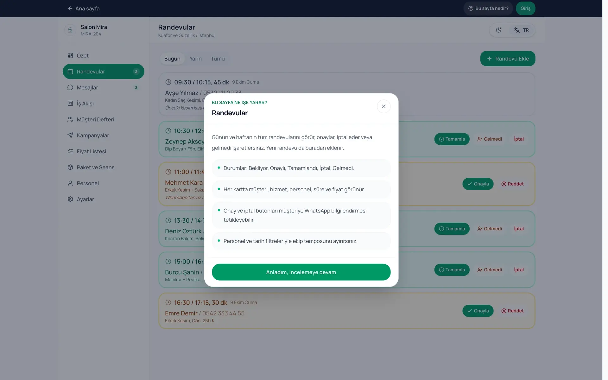608x380 pixels.
Task: Click Emre Demir customer name
Action: pos(181,313)
